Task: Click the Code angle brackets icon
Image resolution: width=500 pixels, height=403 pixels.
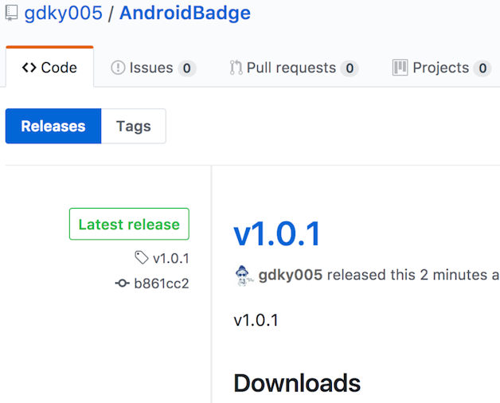Action: coord(29,68)
